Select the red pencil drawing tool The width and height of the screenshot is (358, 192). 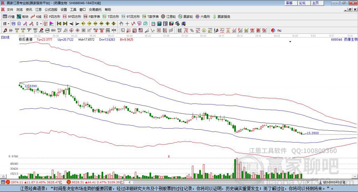(5, 30)
